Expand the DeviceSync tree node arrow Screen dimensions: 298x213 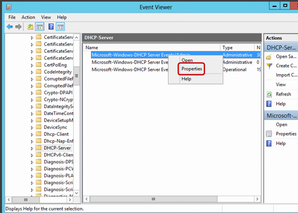(32, 128)
